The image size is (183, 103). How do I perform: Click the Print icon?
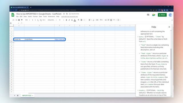(19, 20)
